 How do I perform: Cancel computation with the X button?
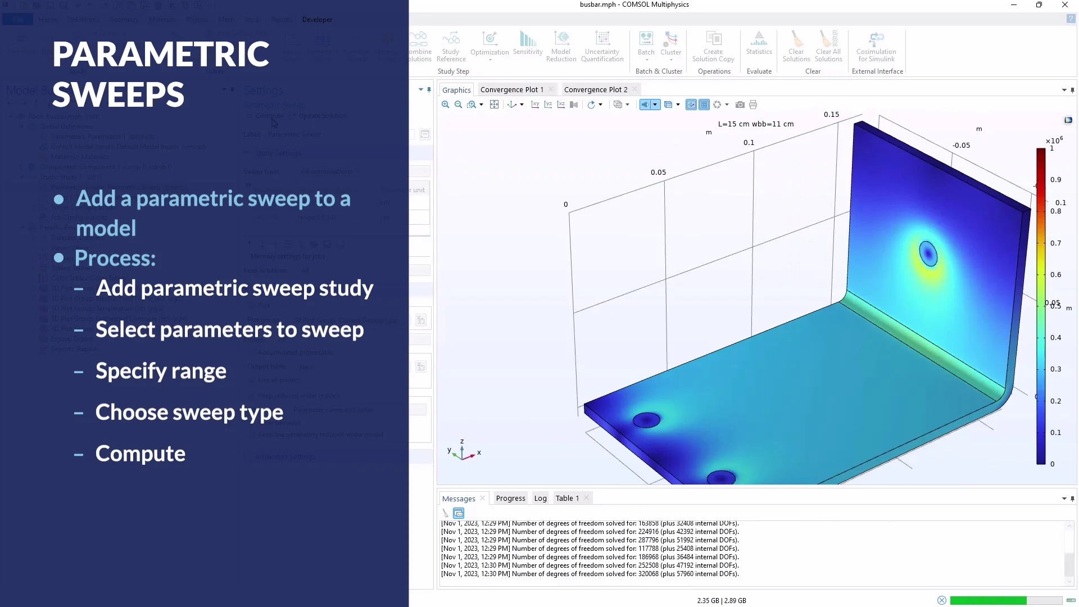(x=942, y=600)
